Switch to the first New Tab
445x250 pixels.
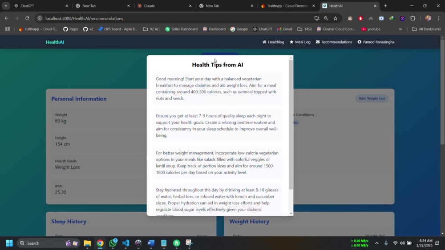(x=103, y=6)
